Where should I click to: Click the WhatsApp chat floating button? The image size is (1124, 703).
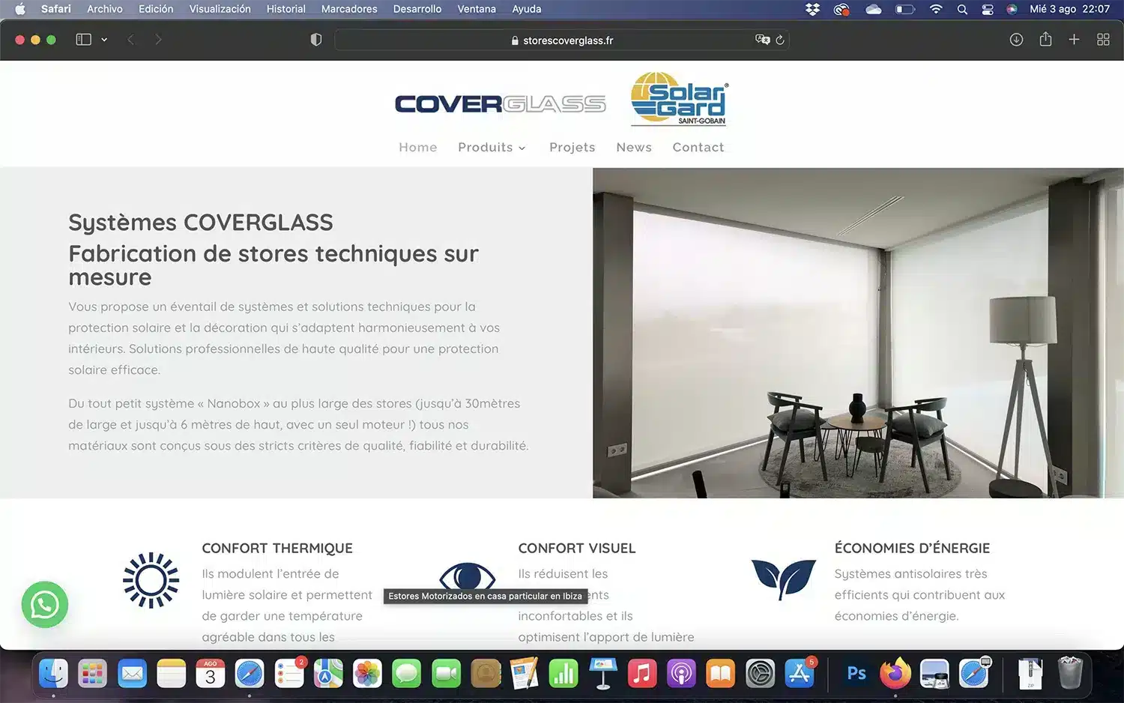[x=45, y=605]
